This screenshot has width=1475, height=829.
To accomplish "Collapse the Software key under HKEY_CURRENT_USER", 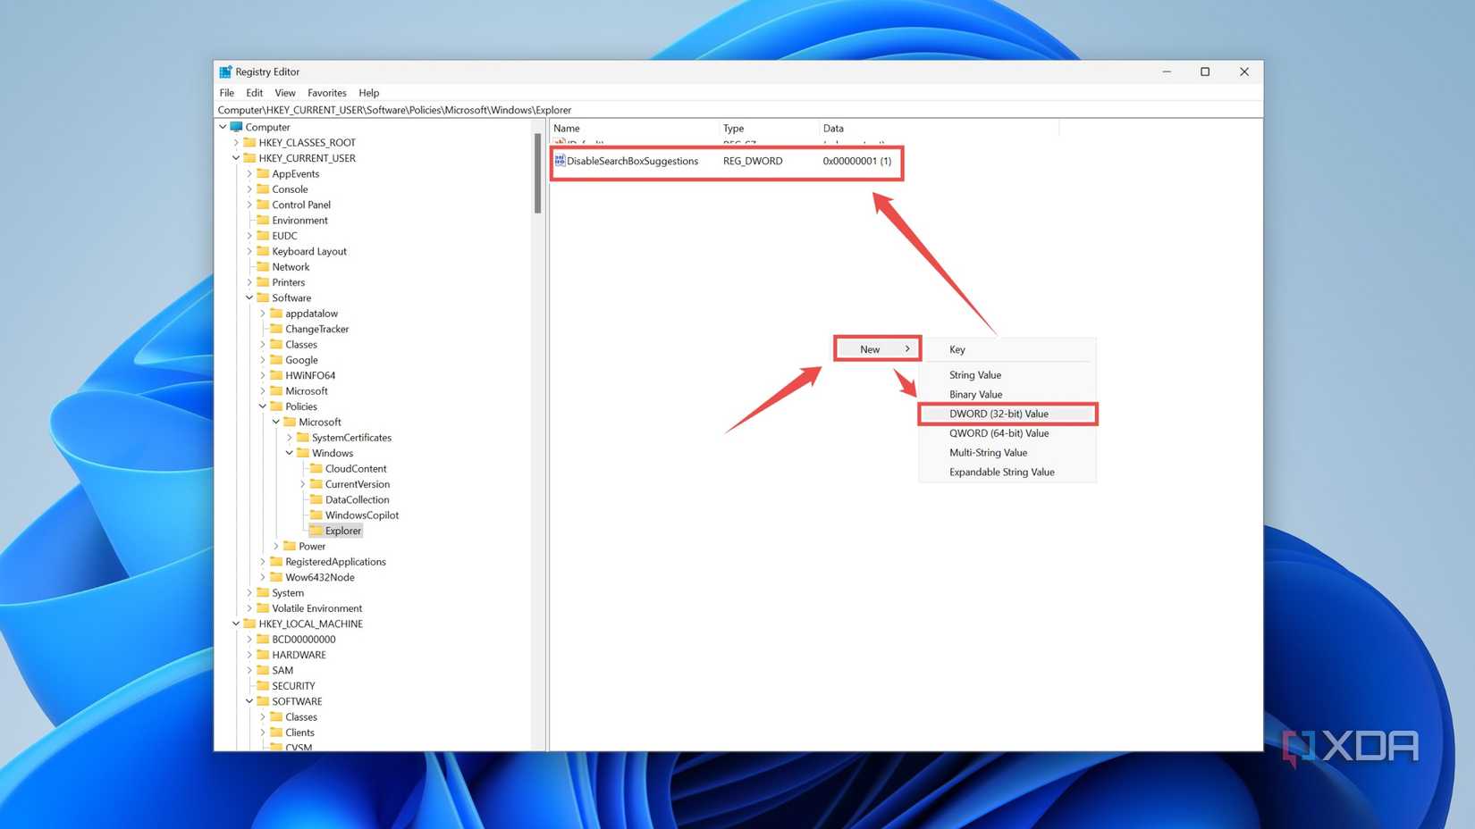I will click(x=249, y=297).
